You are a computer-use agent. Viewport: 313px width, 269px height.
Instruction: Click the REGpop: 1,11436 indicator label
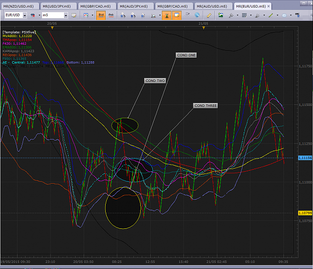(17, 55)
